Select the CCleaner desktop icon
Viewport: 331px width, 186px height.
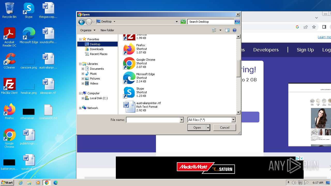click(x=9, y=61)
